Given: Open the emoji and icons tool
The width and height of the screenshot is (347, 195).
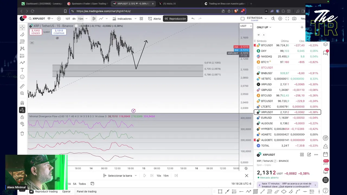Looking at the screenshot, I should point(22,77).
